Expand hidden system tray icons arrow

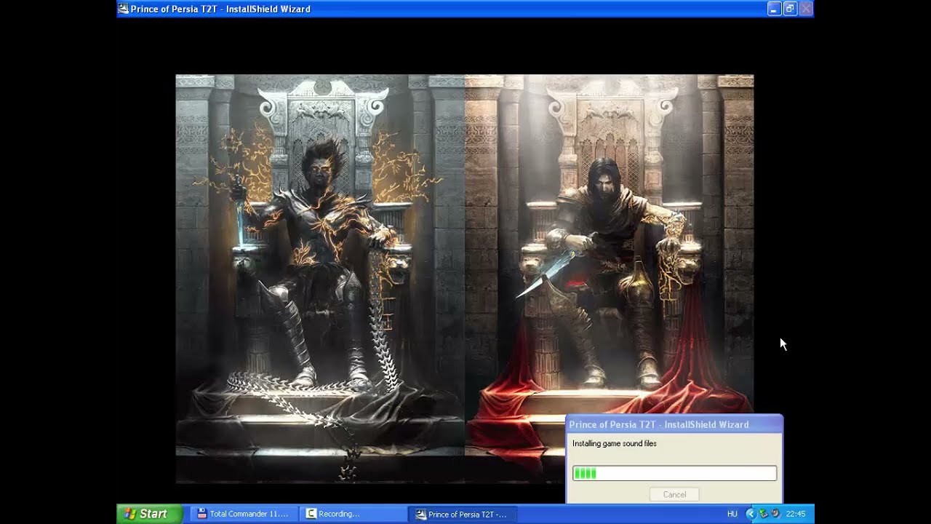tap(751, 514)
